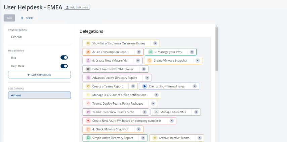Click the Save button
Viewport: 287px width, 142px height.
pyautogui.click(x=9, y=18)
